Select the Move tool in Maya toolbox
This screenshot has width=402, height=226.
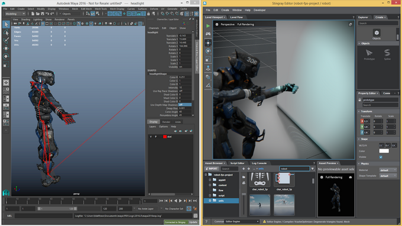(x=6, y=49)
